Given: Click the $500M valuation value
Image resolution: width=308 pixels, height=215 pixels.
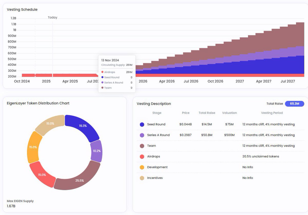Looking at the screenshot, I should point(229,135).
